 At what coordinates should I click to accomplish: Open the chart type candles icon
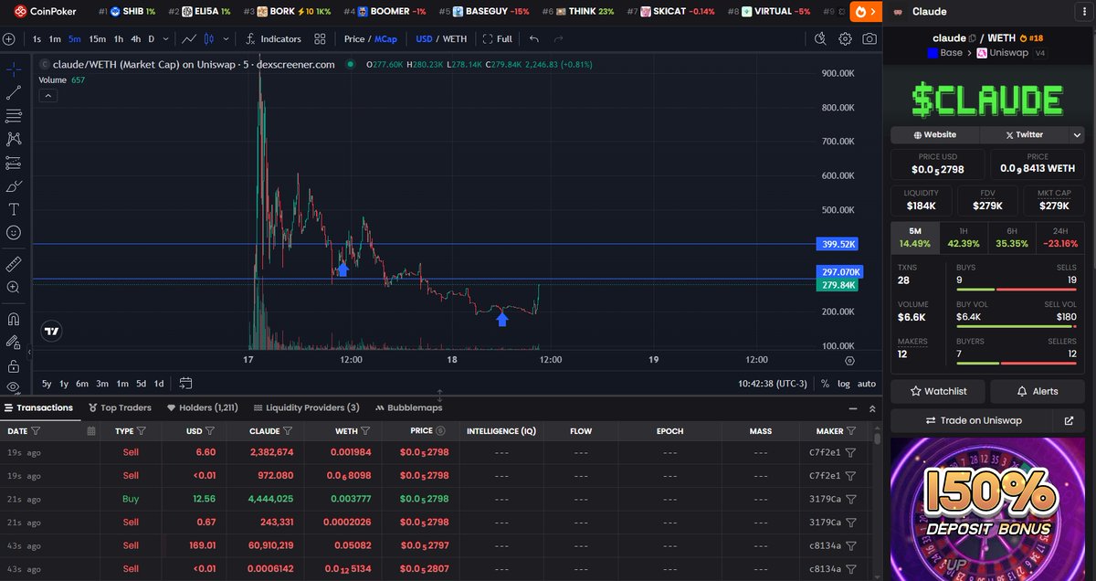[x=208, y=39]
